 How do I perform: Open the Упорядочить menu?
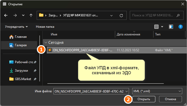(x=16, y=27)
